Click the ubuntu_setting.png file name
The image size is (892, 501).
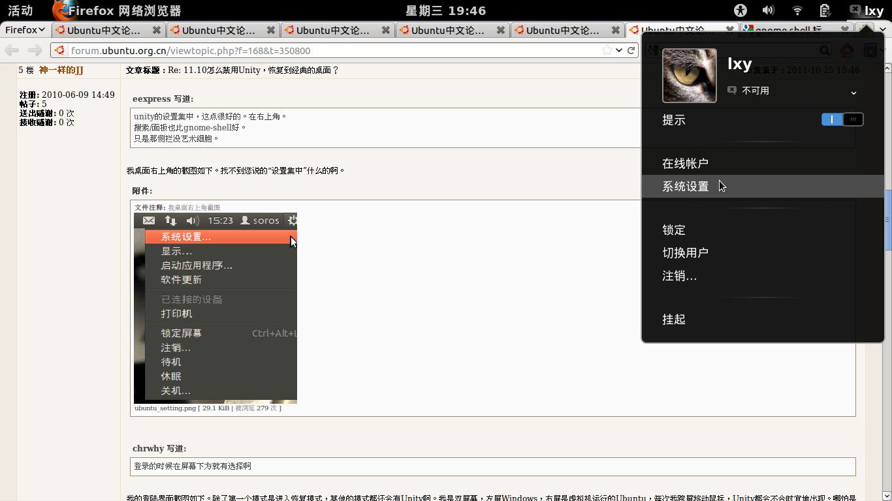[x=165, y=408]
